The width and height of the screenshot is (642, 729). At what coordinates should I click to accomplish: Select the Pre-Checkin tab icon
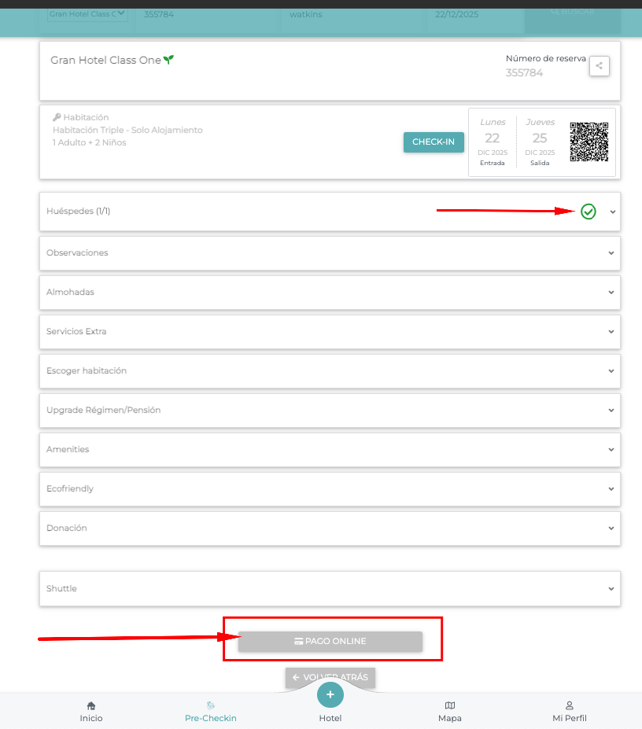click(x=211, y=705)
